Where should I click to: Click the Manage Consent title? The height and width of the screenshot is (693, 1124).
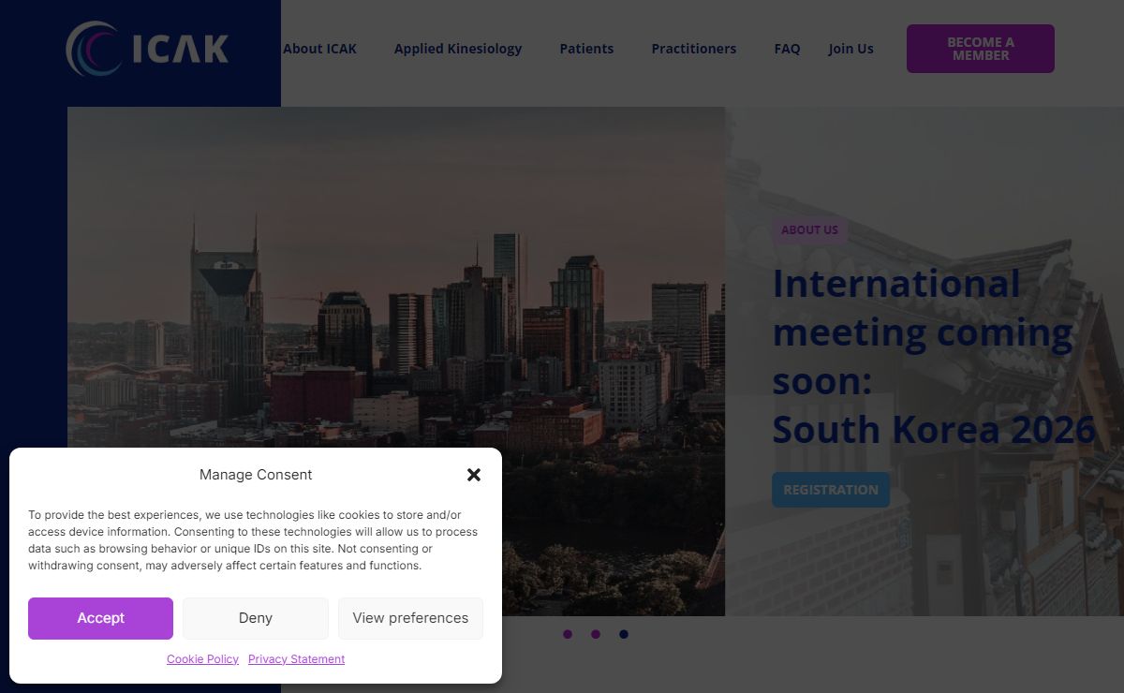click(x=256, y=475)
